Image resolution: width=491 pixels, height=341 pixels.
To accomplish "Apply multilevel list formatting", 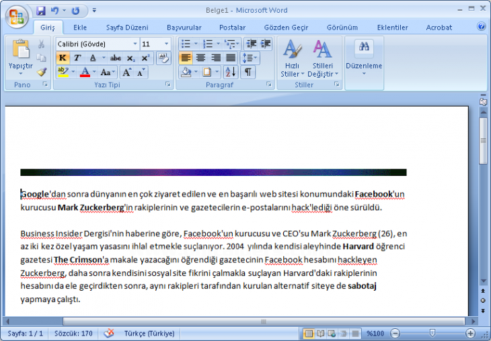I will coord(229,44).
